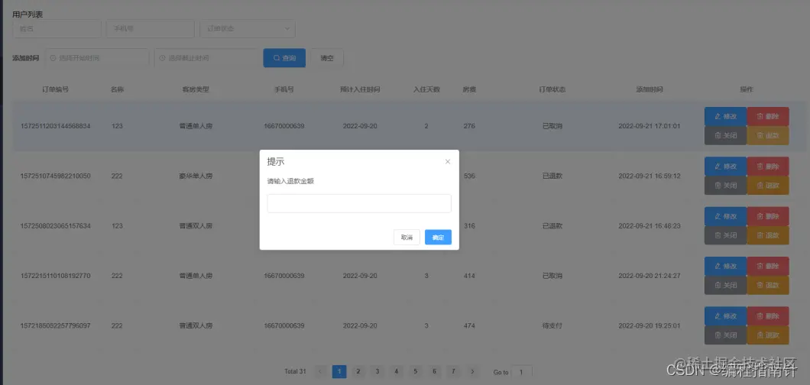This screenshot has width=810, height=385.
Task: Select pagination page 6
Action: [435, 371]
